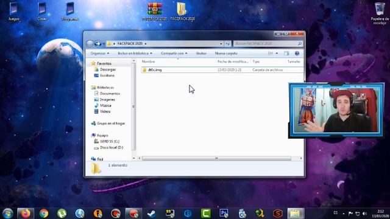Select Red in the navigation pane

click(x=100, y=159)
